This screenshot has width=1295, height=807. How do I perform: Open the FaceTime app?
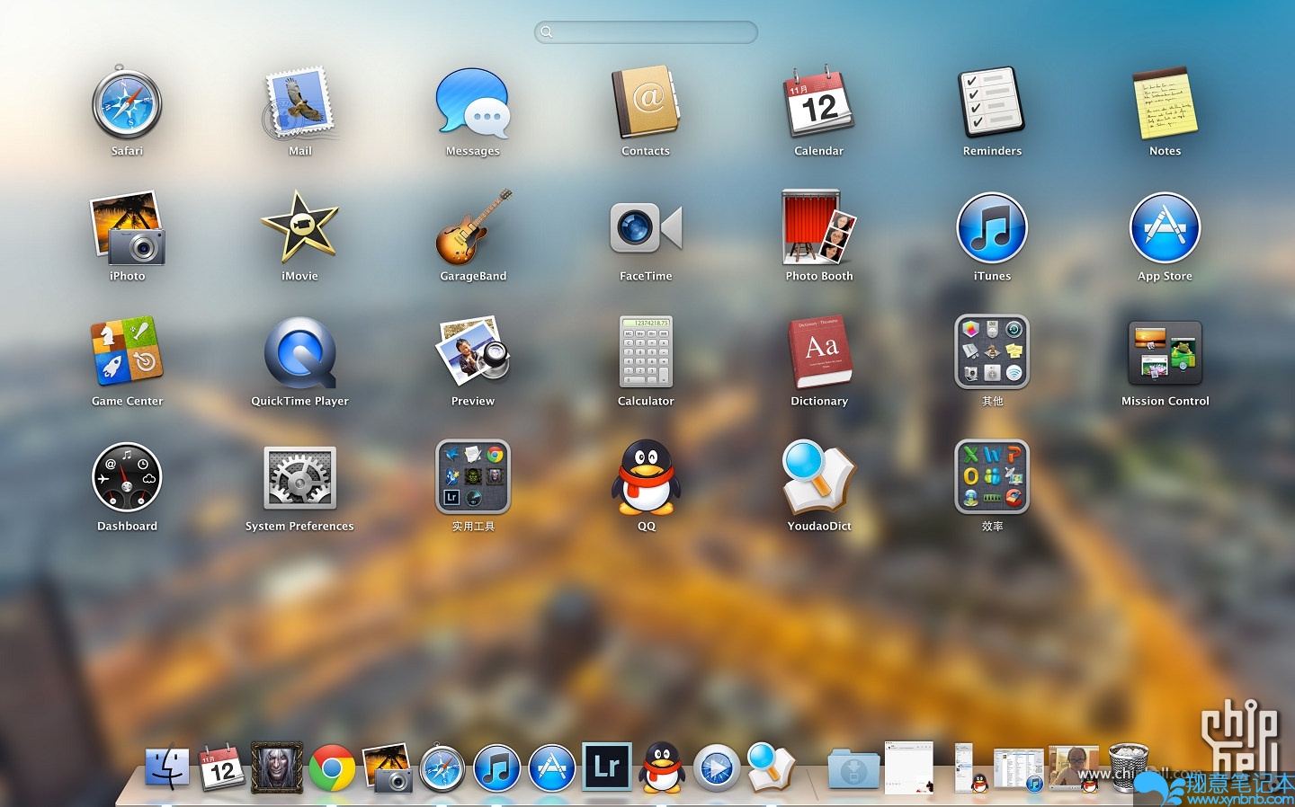point(646,228)
